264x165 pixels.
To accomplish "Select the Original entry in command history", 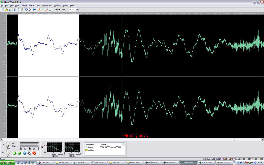I will 91,150.
